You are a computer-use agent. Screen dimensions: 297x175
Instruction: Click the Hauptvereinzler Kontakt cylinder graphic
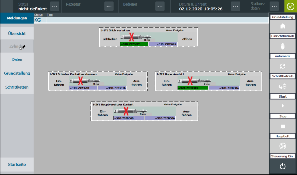pyautogui.click(x=130, y=111)
